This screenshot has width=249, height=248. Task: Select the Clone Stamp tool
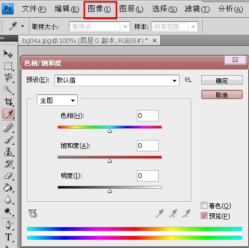pyautogui.click(x=8, y=151)
